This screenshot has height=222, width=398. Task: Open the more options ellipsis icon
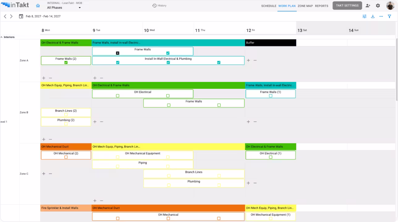[x=381, y=16]
